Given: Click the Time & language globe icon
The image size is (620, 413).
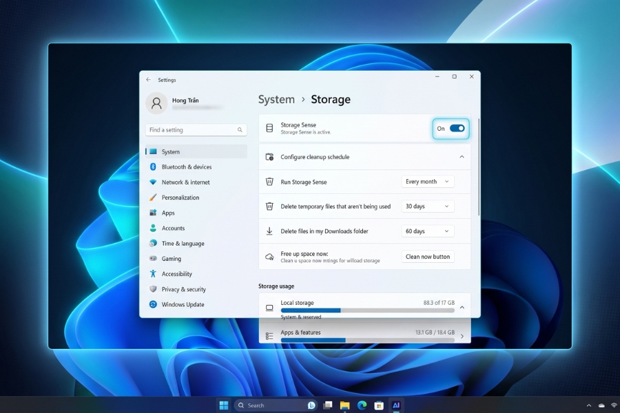Looking at the screenshot, I should [x=153, y=244].
